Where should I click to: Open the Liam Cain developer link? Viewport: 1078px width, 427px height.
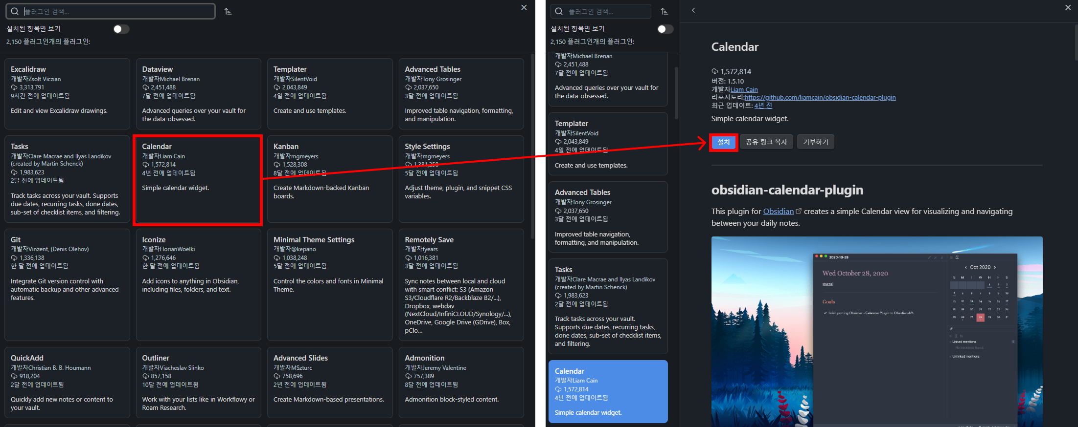tap(744, 89)
